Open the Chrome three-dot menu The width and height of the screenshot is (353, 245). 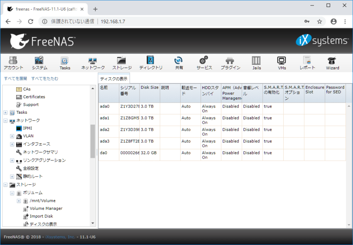345,22
